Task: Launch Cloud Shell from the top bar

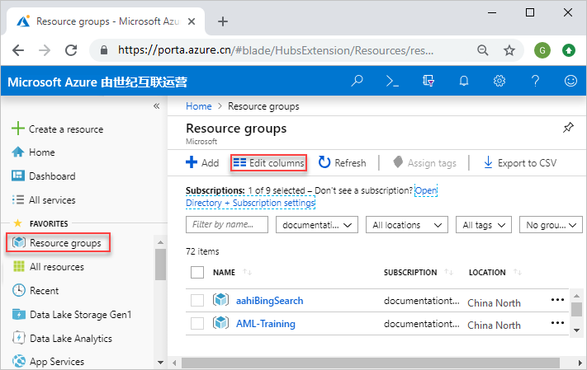Action: [392, 81]
